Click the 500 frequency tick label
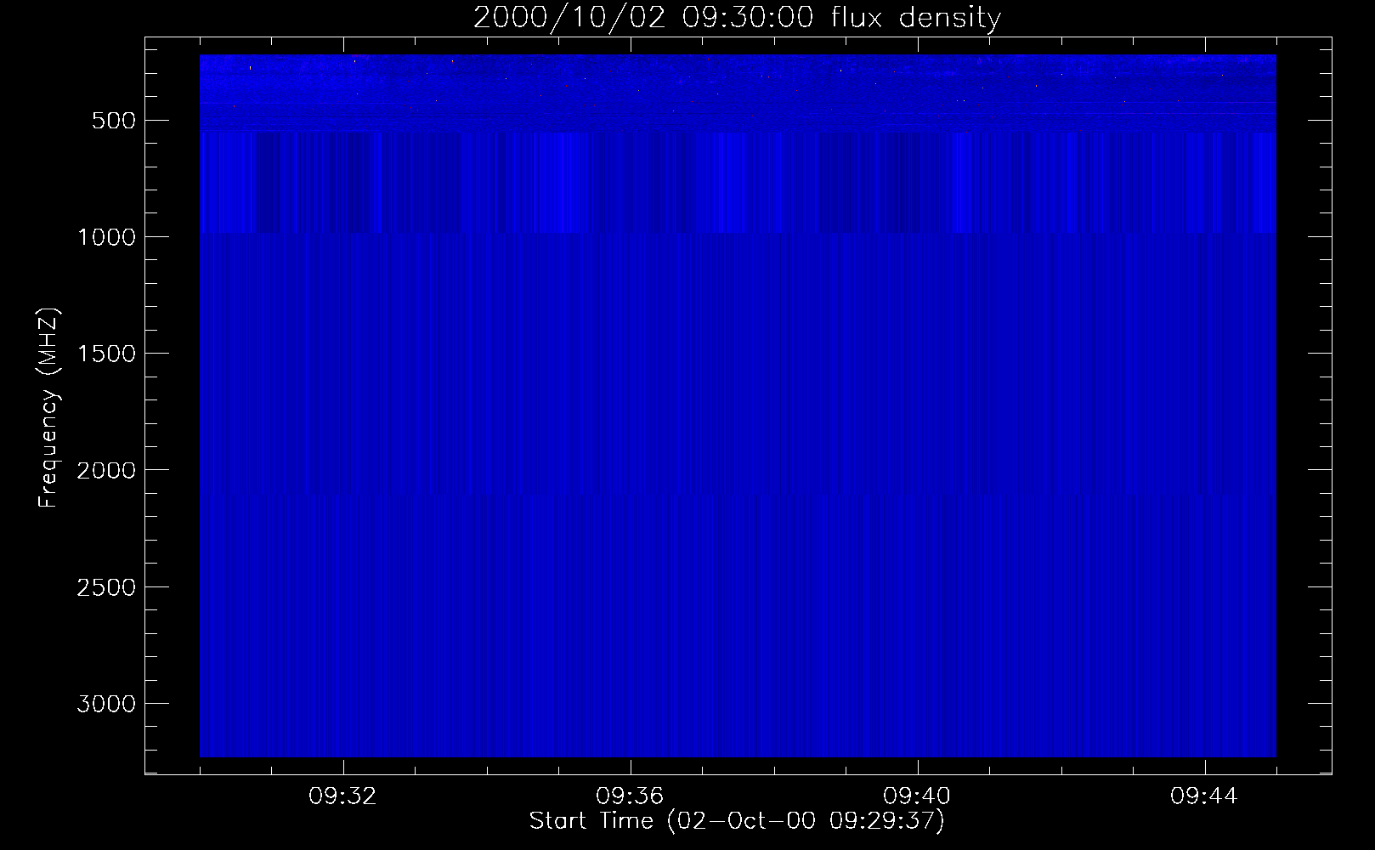The width and height of the screenshot is (1375, 850). 114,121
